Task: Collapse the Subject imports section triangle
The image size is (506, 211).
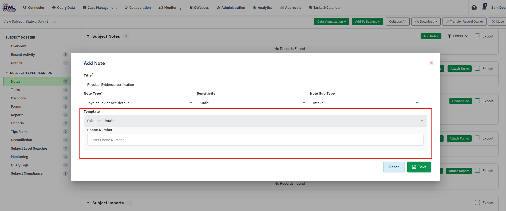Action: point(88,203)
